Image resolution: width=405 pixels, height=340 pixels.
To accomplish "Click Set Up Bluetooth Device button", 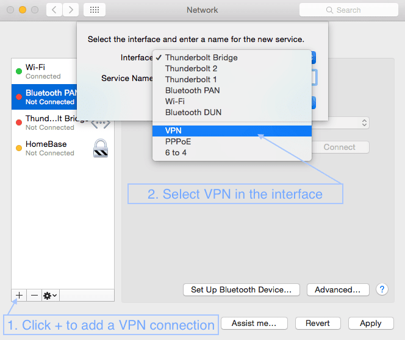I will [x=242, y=289].
